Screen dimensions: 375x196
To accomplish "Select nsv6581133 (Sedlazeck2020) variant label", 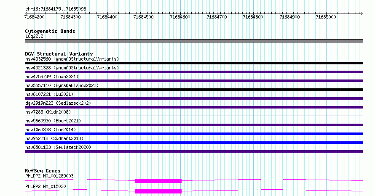I will [x=58, y=147].
